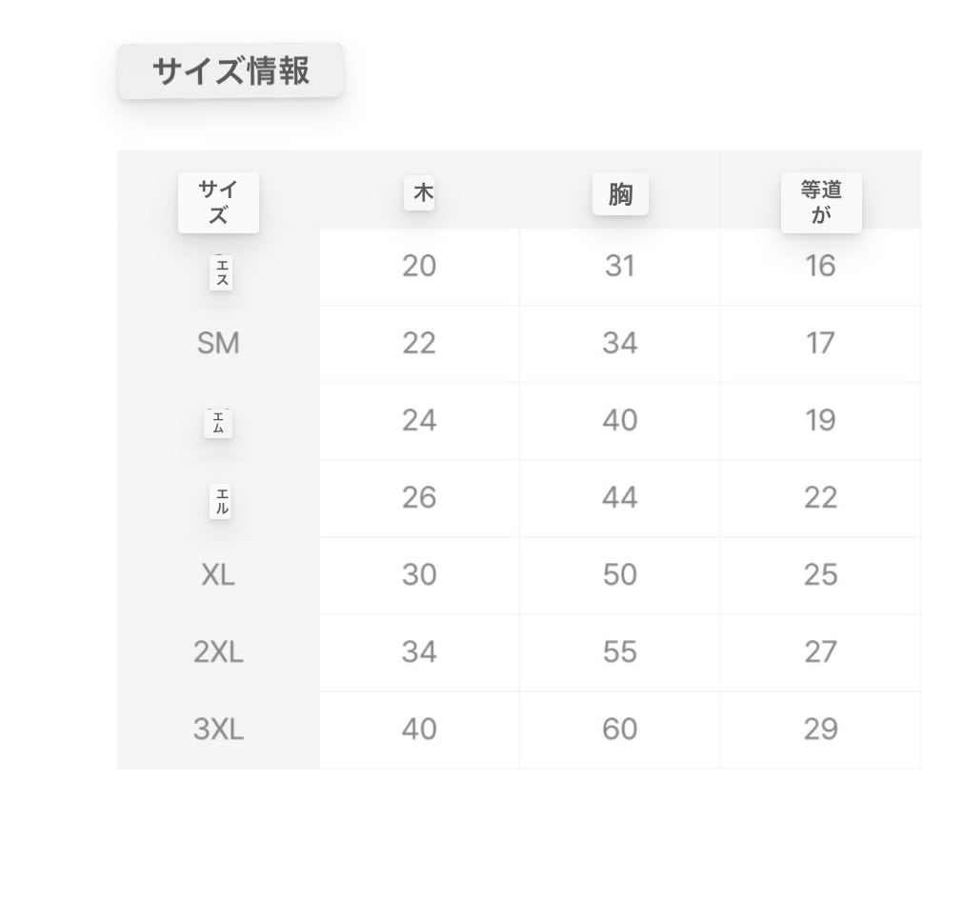
Task: Click chest value 40 in エム row
Action: [x=620, y=421]
